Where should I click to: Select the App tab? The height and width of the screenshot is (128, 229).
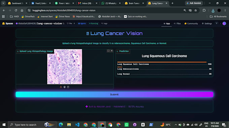pyautogui.click(x=167, y=23)
